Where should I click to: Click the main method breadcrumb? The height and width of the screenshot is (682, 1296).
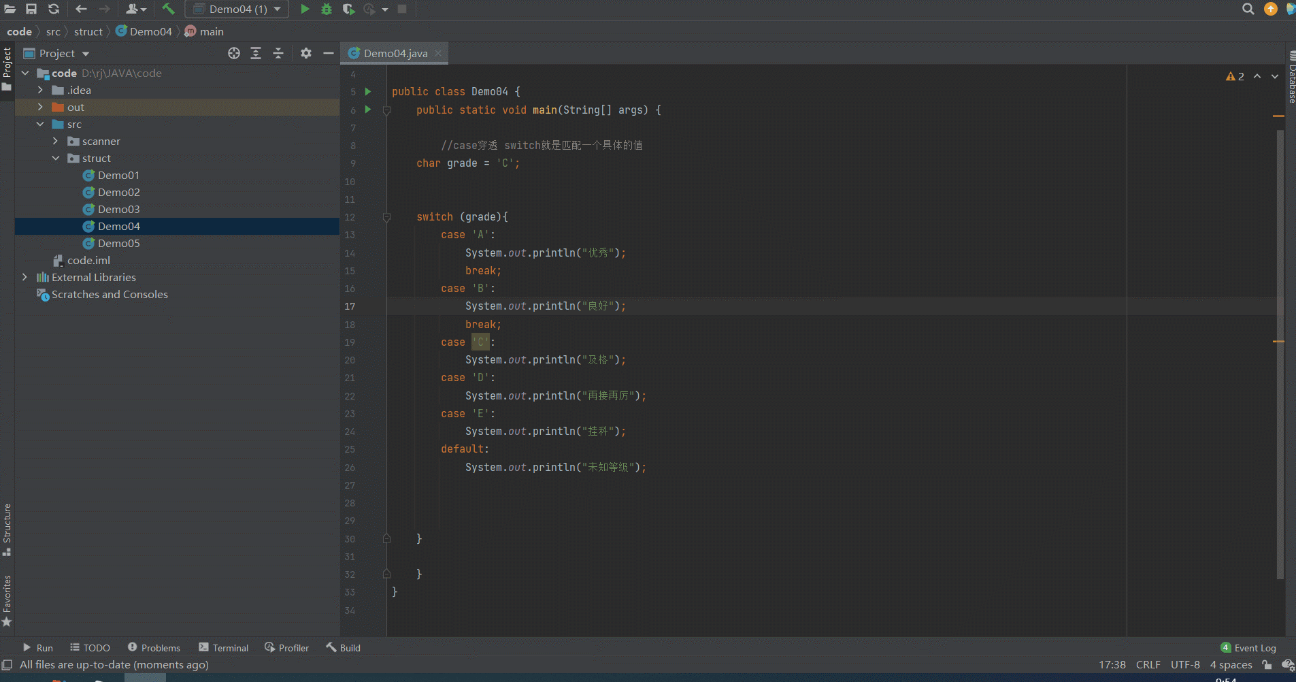[204, 31]
